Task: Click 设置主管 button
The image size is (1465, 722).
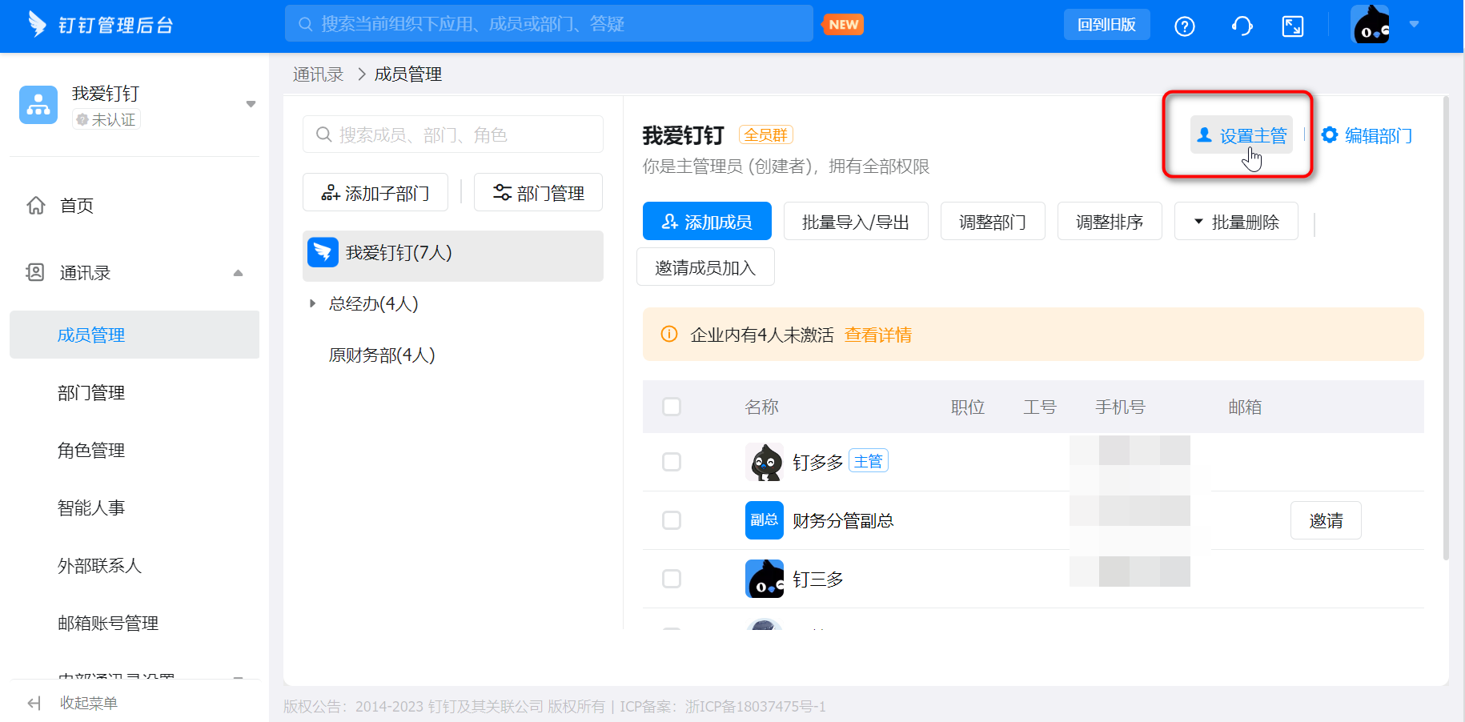Action: (x=1242, y=135)
